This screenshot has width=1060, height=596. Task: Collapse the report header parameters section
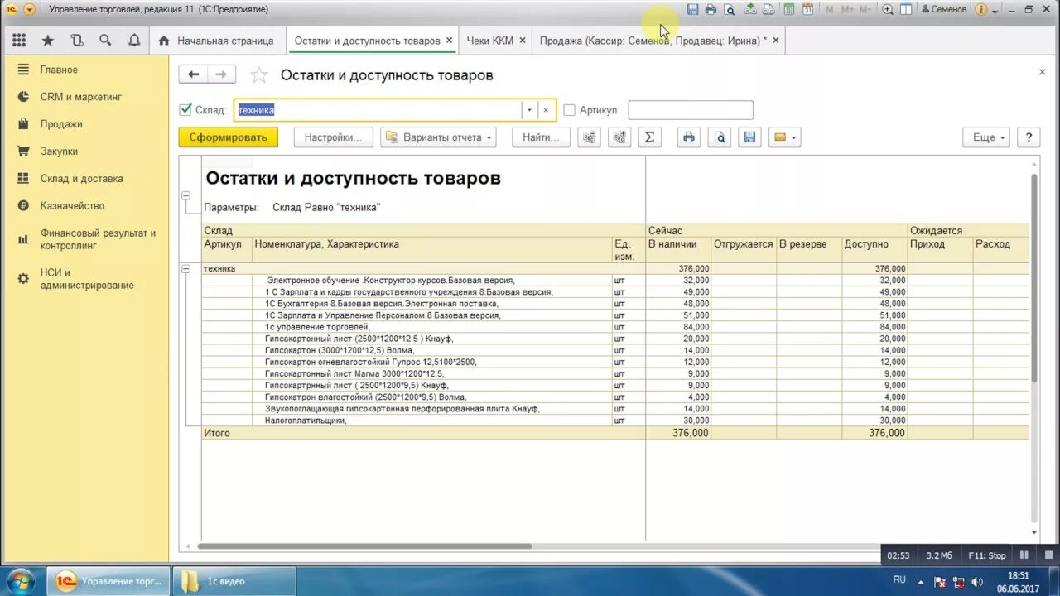[185, 196]
